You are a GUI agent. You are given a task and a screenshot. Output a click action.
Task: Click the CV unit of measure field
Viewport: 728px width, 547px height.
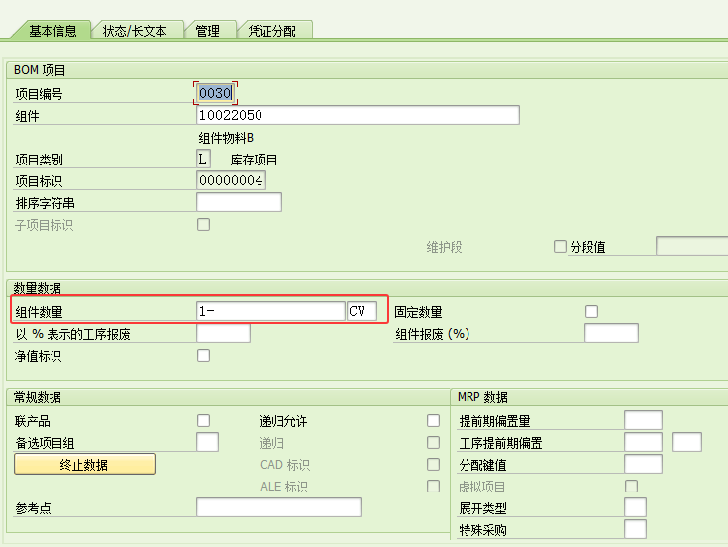pyautogui.click(x=362, y=311)
